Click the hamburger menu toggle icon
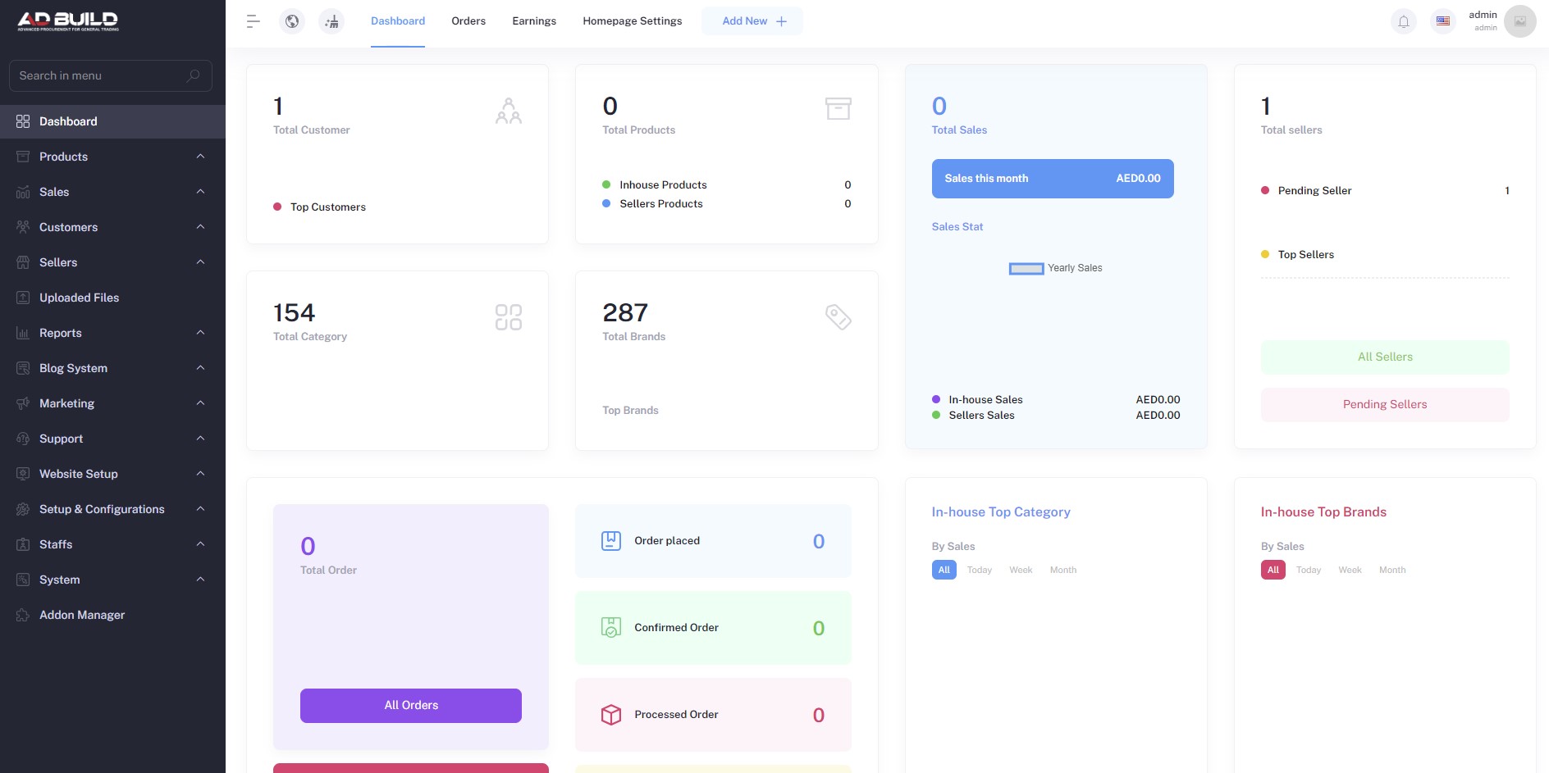The width and height of the screenshot is (1549, 773). 253,21
